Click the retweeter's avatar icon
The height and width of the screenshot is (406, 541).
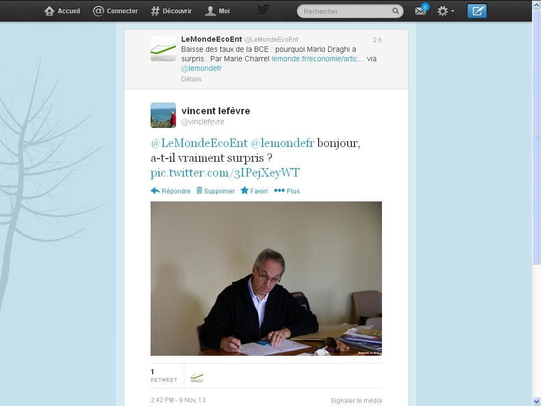coord(197,377)
